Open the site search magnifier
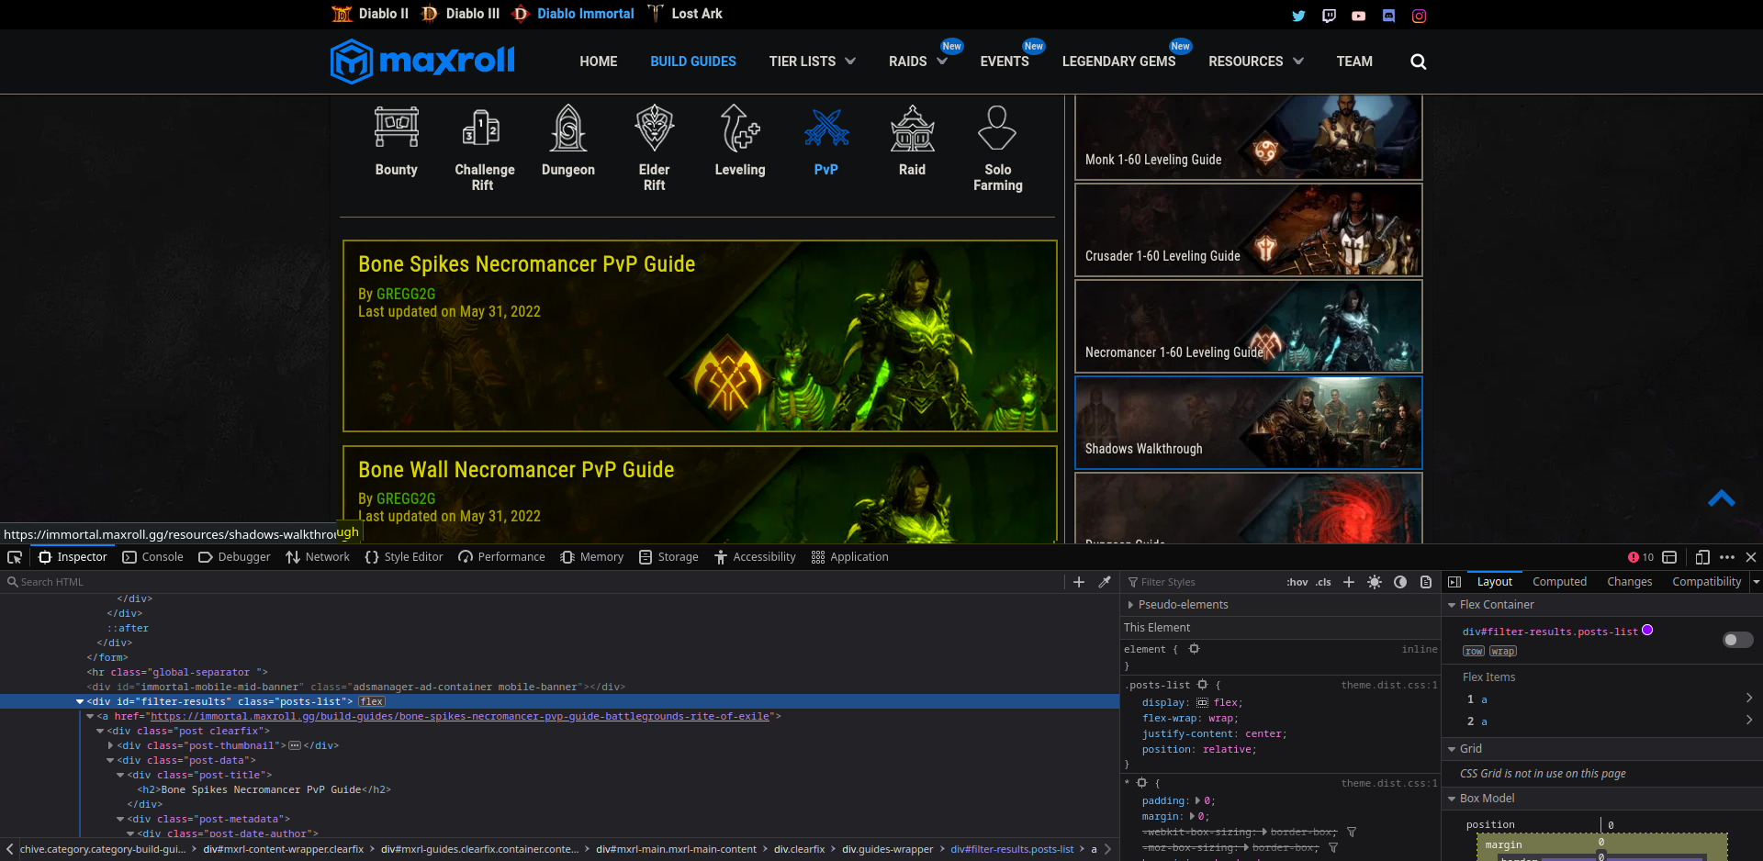The height and width of the screenshot is (861, 1763). (x=1419, y=61)
